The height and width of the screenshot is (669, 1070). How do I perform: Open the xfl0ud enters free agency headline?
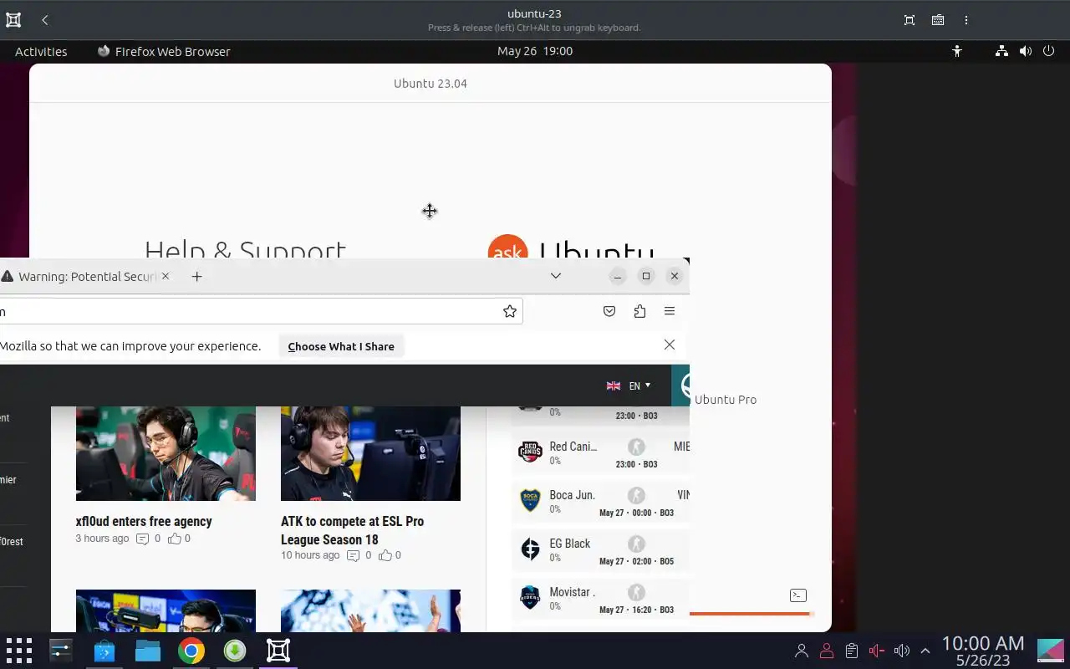(x=144, y=521)
